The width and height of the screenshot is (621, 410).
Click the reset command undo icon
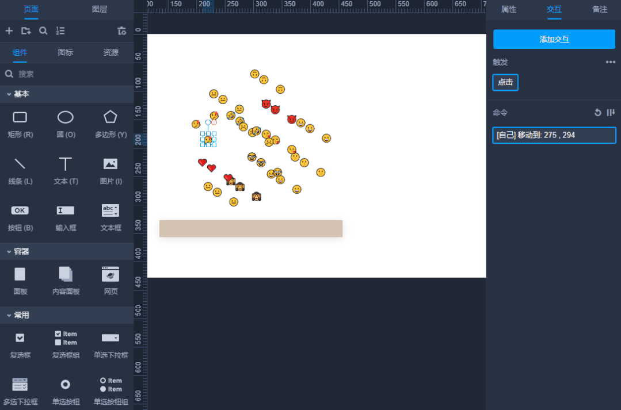597,113
